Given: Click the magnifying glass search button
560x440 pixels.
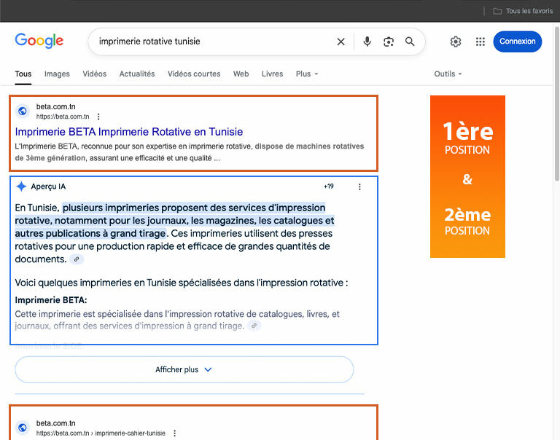Looking at the screenshot, I should (411, 42).
